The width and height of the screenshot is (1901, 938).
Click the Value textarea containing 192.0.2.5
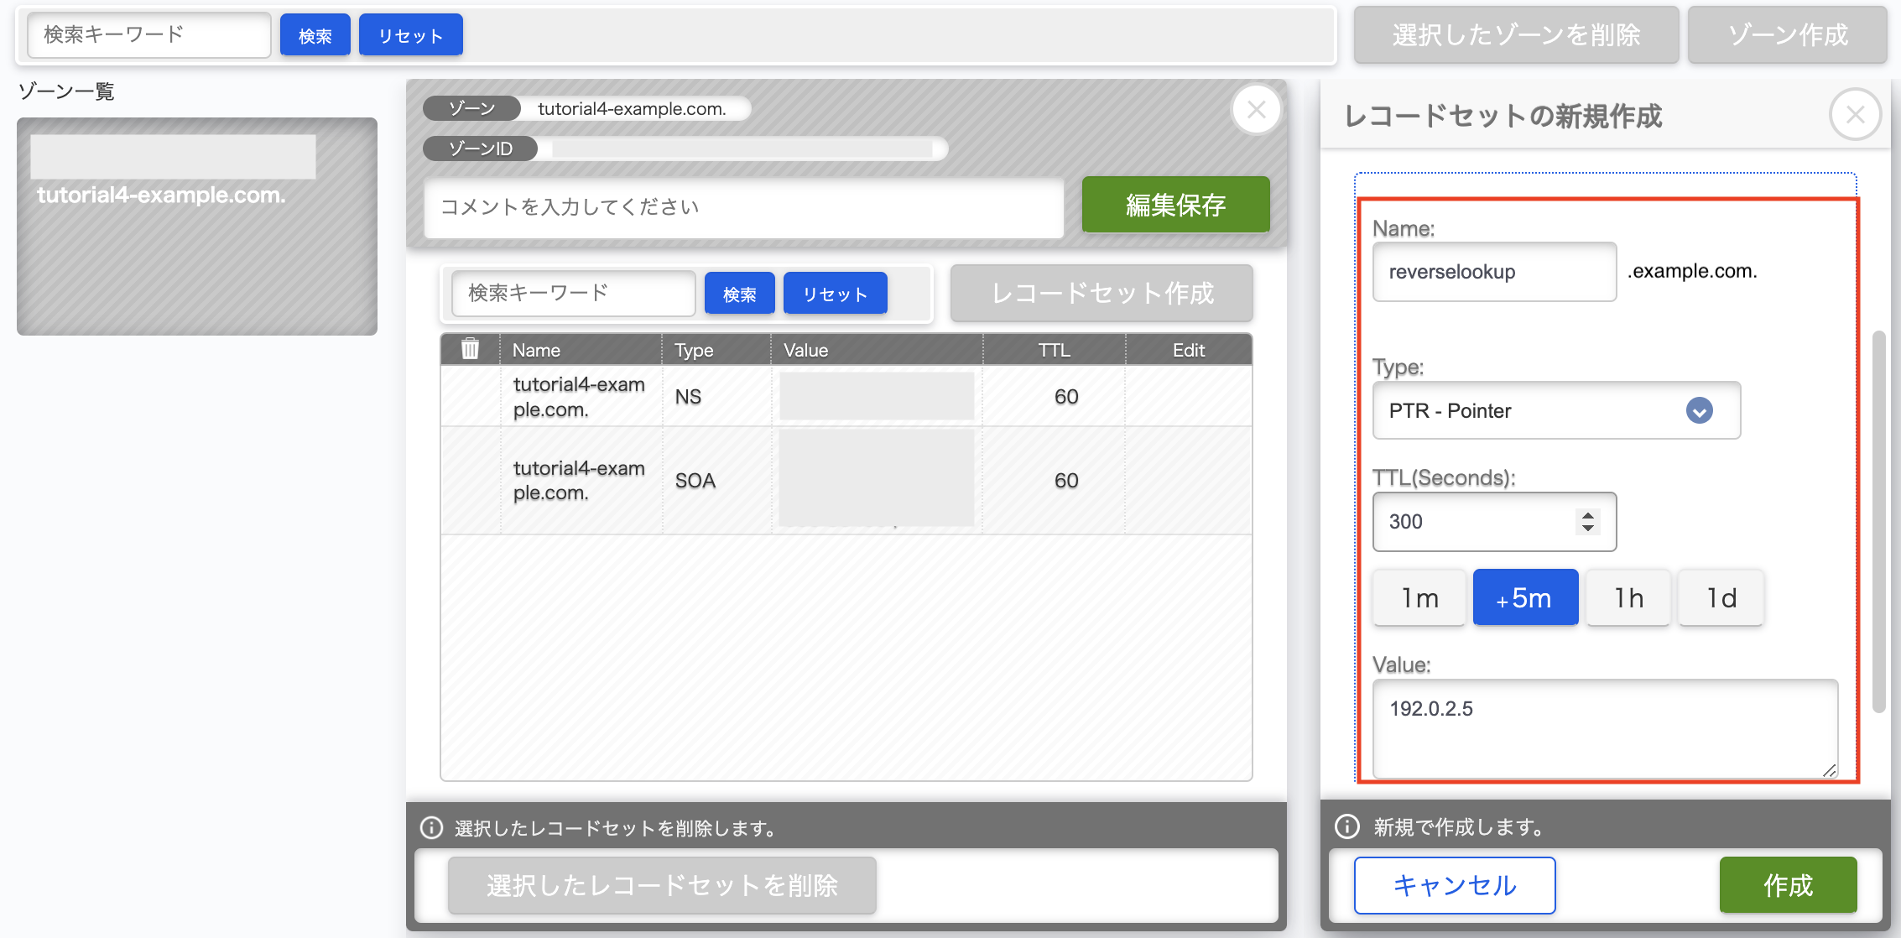1604,727
